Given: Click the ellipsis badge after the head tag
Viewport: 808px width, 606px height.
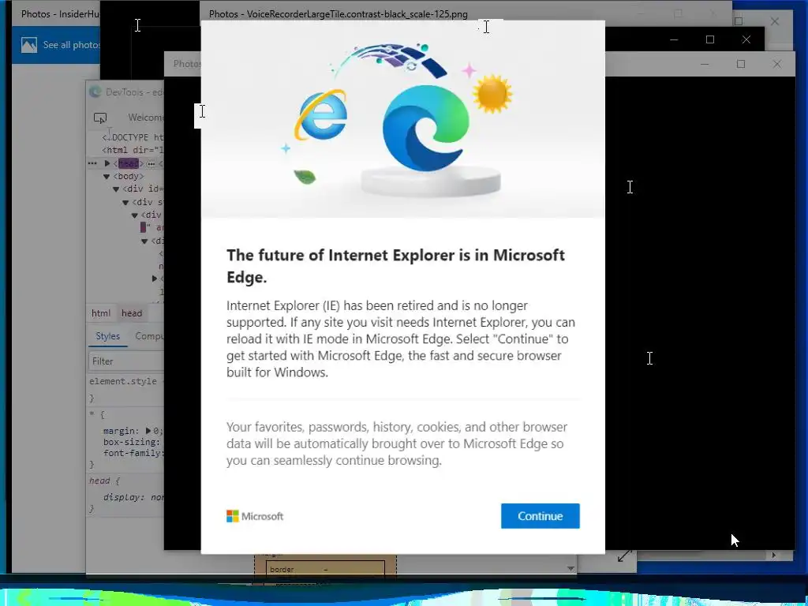Looking at the screenshot, I should pyautogui.click(x=151, y=164).
